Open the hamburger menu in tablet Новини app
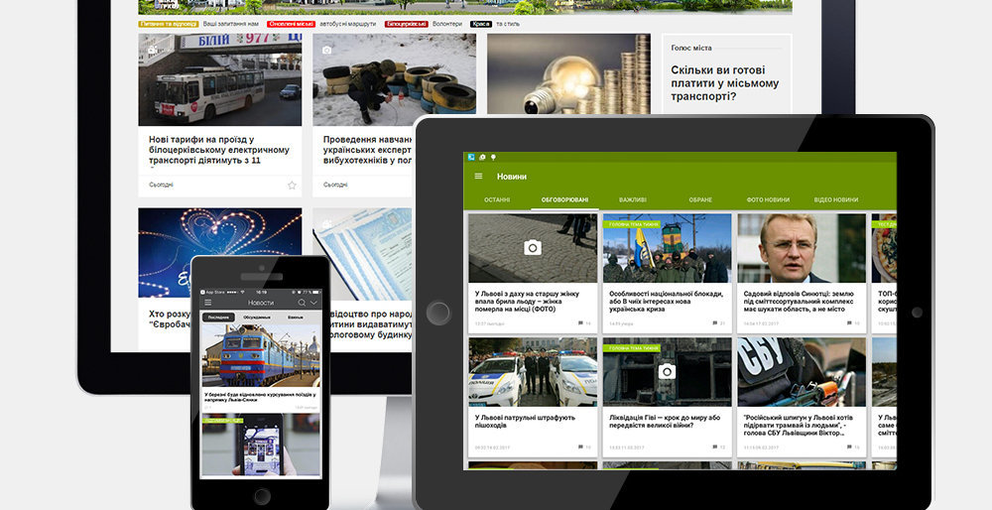This screenshot has width=992, height=510. coord(478,177)
